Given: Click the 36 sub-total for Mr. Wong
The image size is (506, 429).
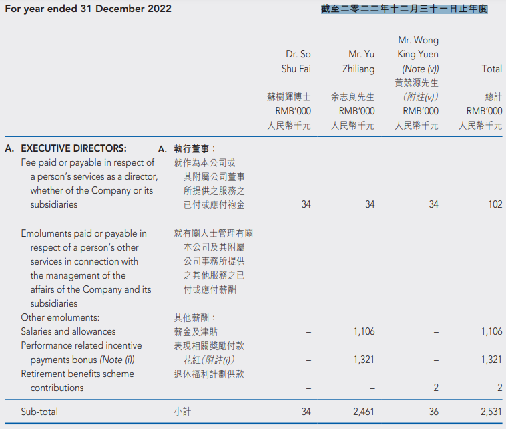Looking at the screenshot, I should pos(433,412).
